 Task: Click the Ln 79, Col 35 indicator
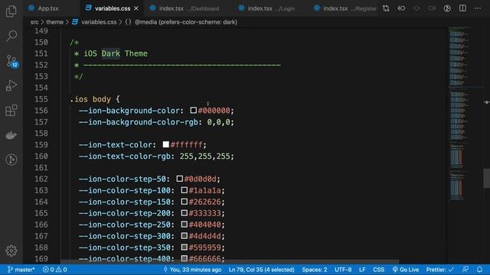tap(262, 270)
